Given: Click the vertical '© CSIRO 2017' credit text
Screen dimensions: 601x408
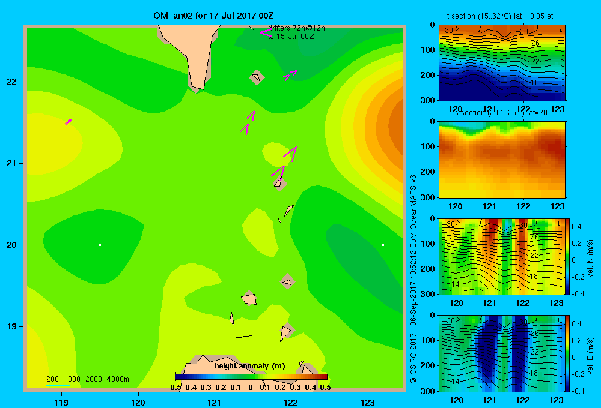Looking at the screenshot, I should click(x=413, y=358).
